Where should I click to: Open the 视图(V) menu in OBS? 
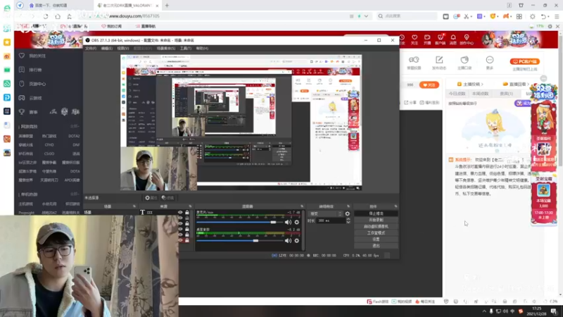(122, 48)
